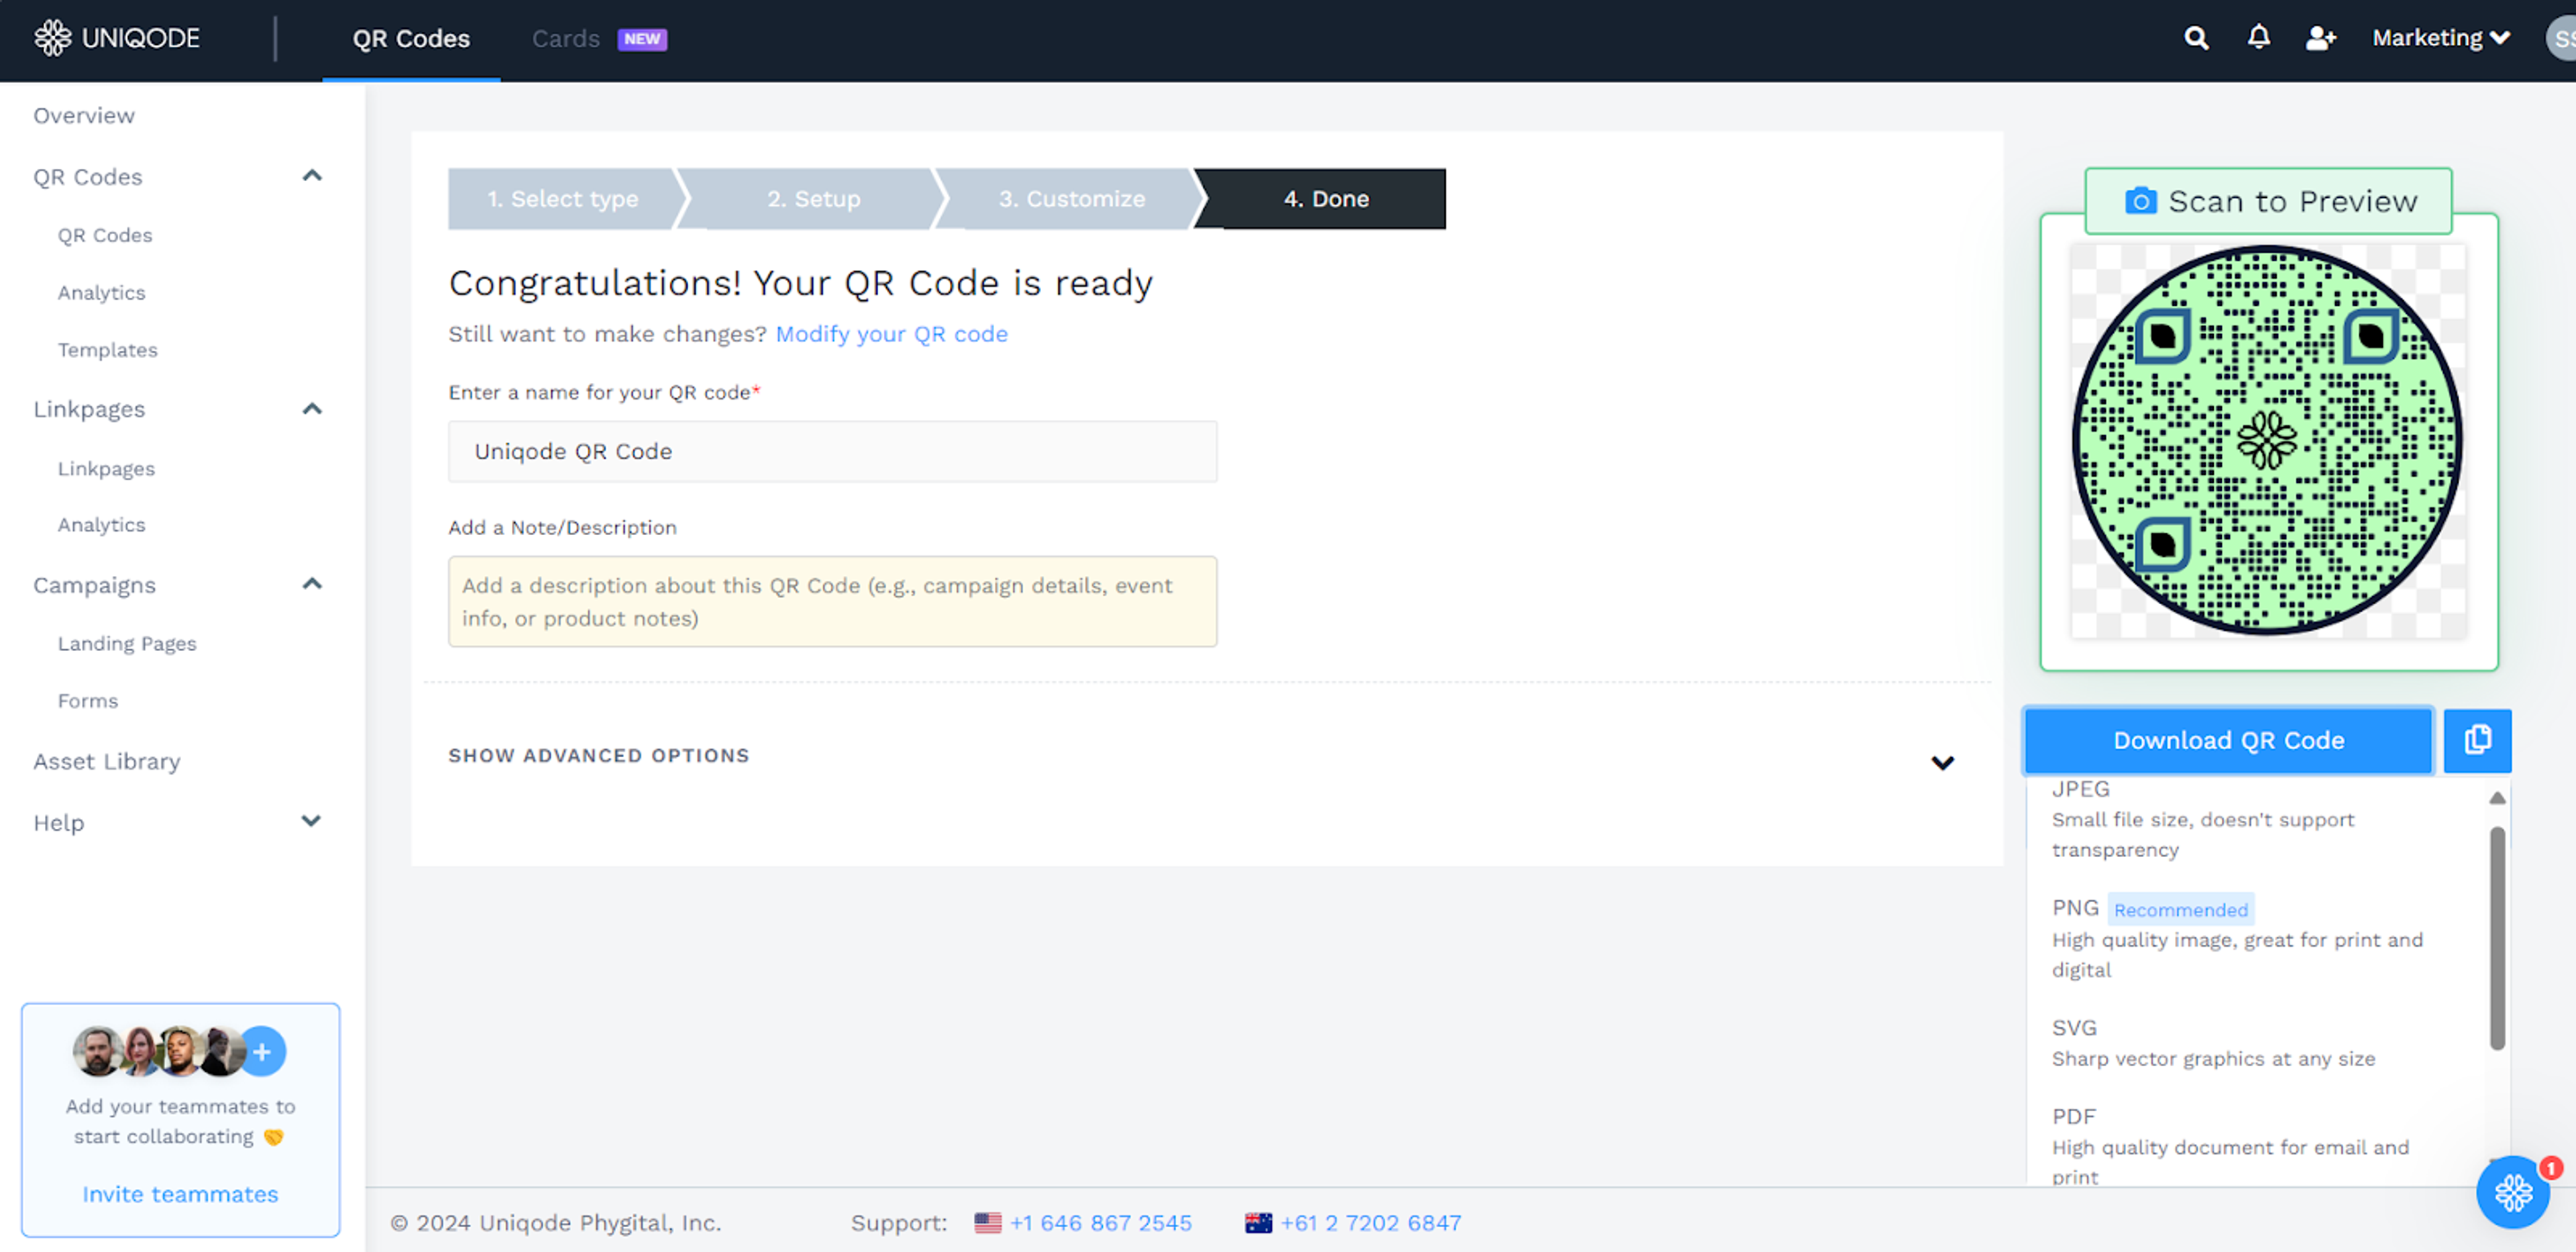
Task: Click the plus icon to add teammates
Action: coord(262,1051)
